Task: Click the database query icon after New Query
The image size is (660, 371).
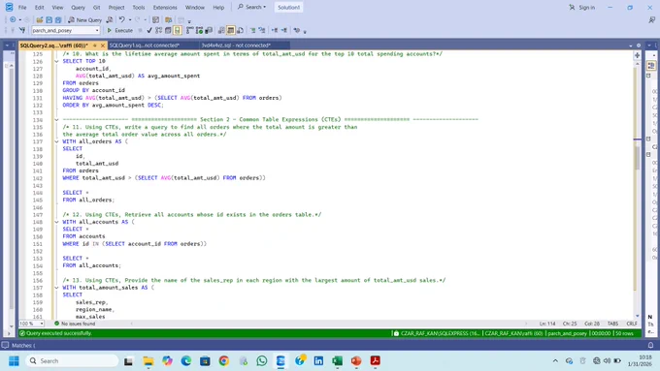Action: point(110,19)
